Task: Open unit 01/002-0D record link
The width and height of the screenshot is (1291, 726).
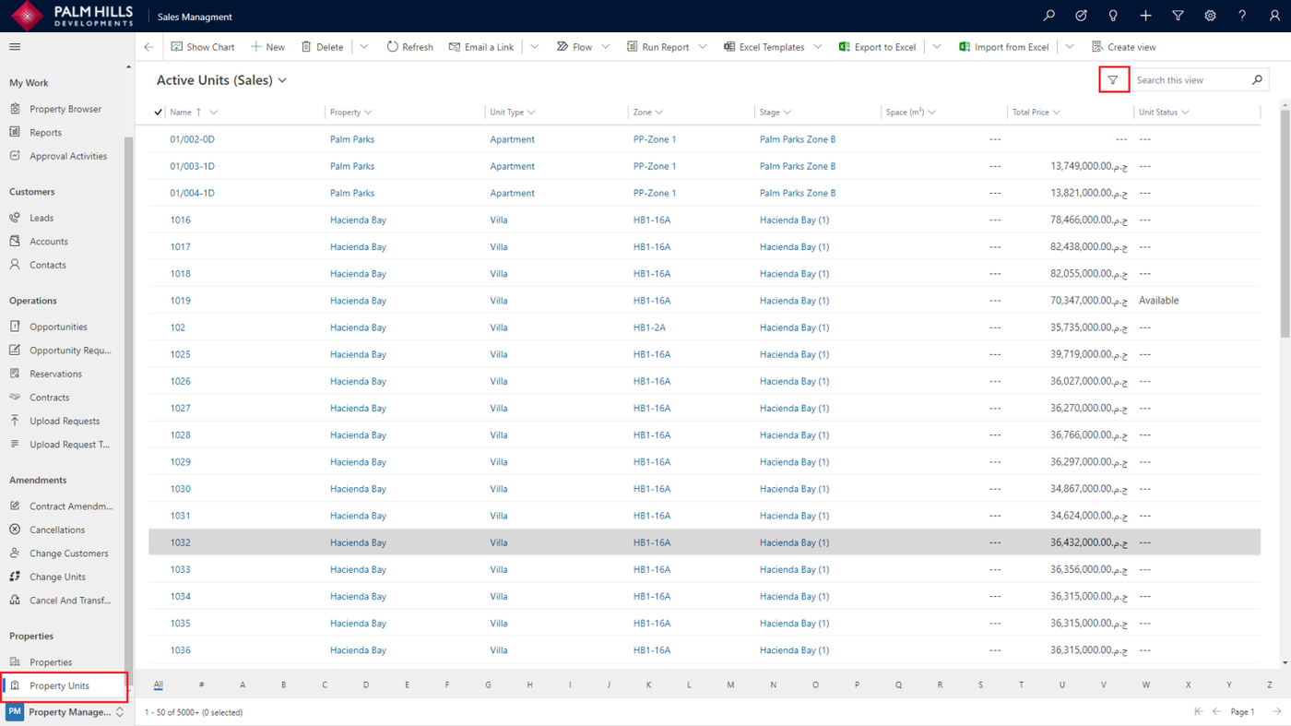Action: [x=192, y=139]
